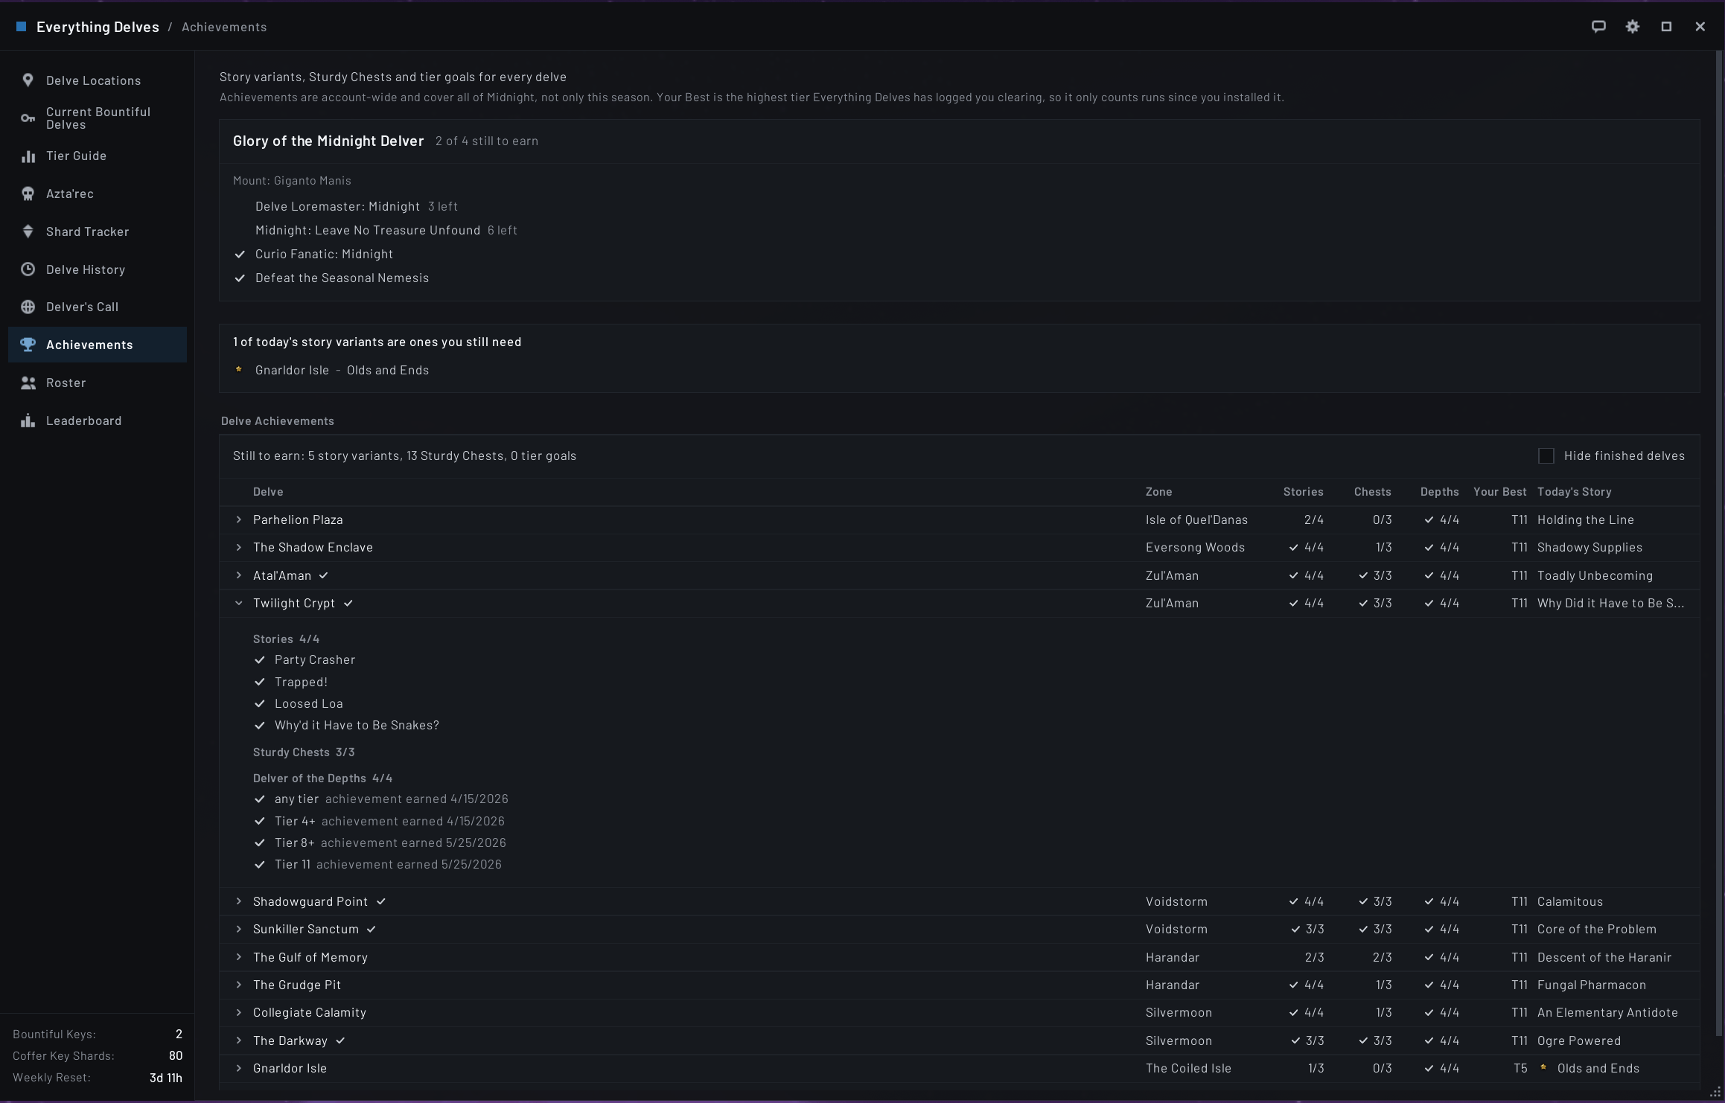Click the Olds and Ends cell in Gnarldor Isle row
Image resolution: width=1725 pixels, height=1103 pixels.
tap(1598, 1068)
